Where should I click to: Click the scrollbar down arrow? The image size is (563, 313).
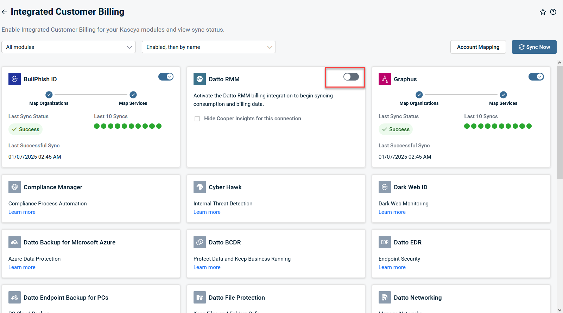click(x=559, y=310)
